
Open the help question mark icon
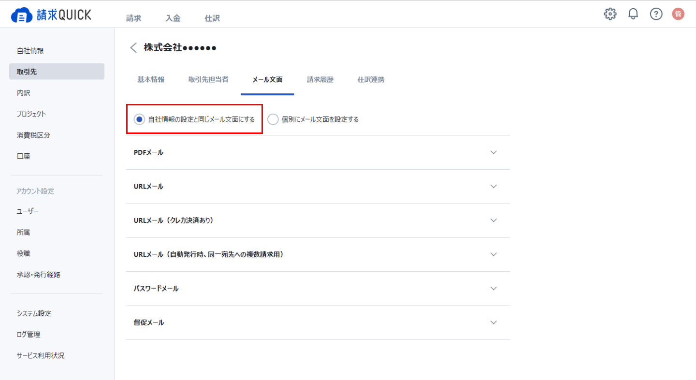coord(656,14)
